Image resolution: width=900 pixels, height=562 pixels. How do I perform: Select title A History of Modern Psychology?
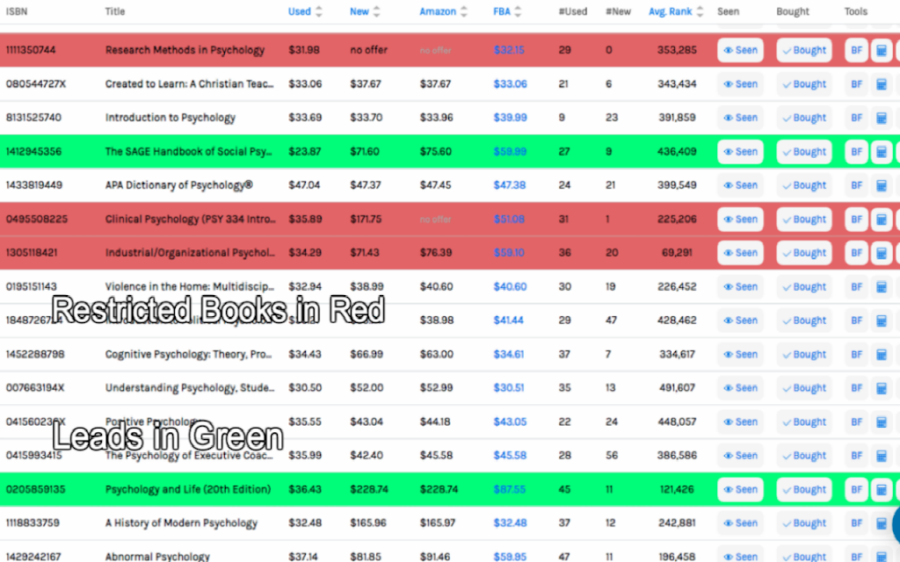click(x=181, y=523)
